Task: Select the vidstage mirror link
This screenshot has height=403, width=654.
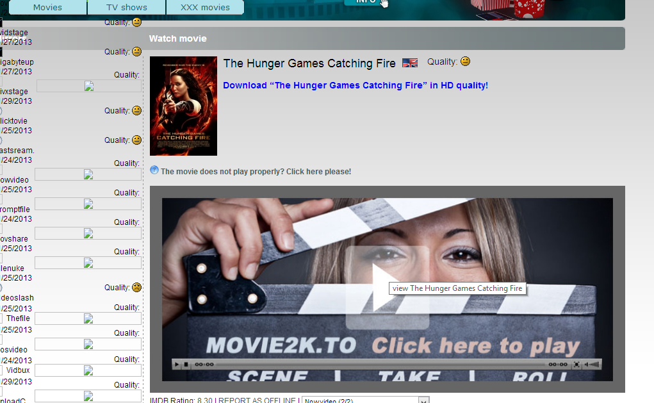Action: 14,32
